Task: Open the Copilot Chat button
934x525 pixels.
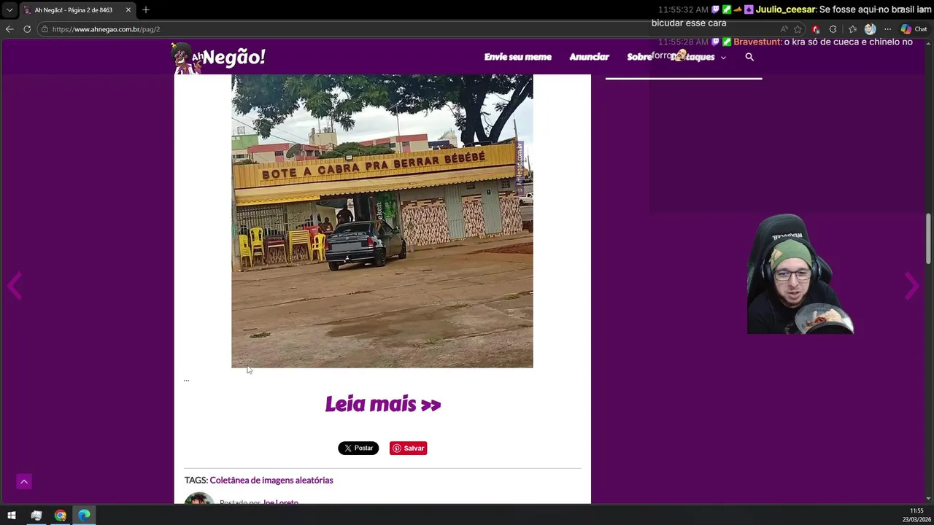Action: pyautogui.click(x=914, y=29)
